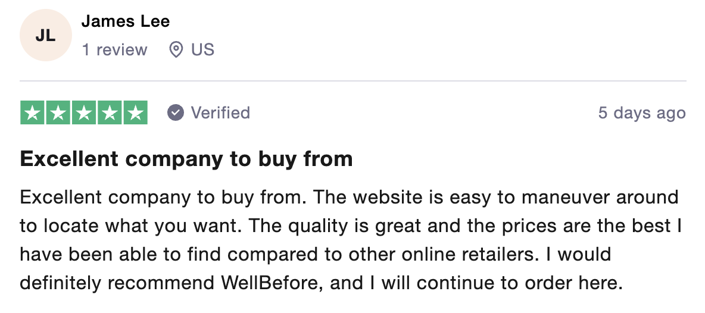Click the US country label
Screen dimensions: 705x313
(203, 49)
